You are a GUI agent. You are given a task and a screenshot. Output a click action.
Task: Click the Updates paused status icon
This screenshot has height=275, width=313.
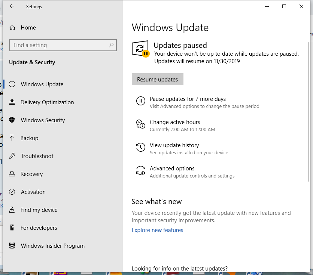pos(140,49)
